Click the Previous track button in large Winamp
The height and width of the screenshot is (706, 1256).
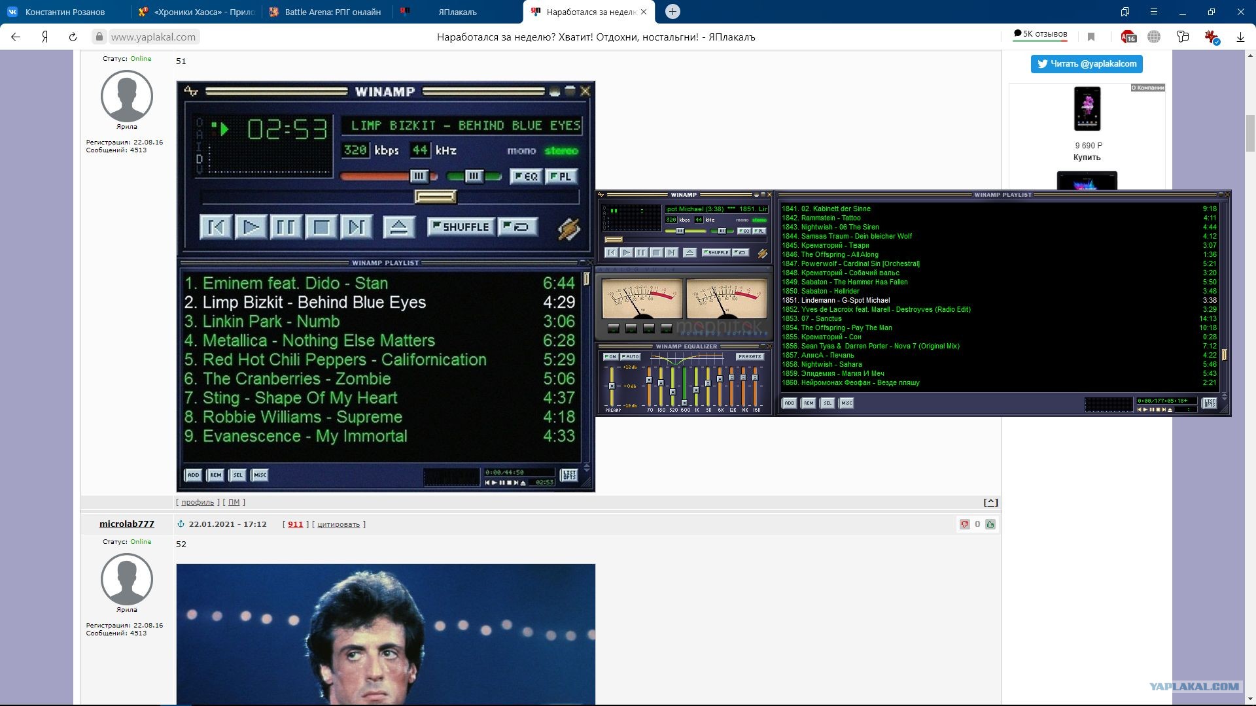point(216,227)
